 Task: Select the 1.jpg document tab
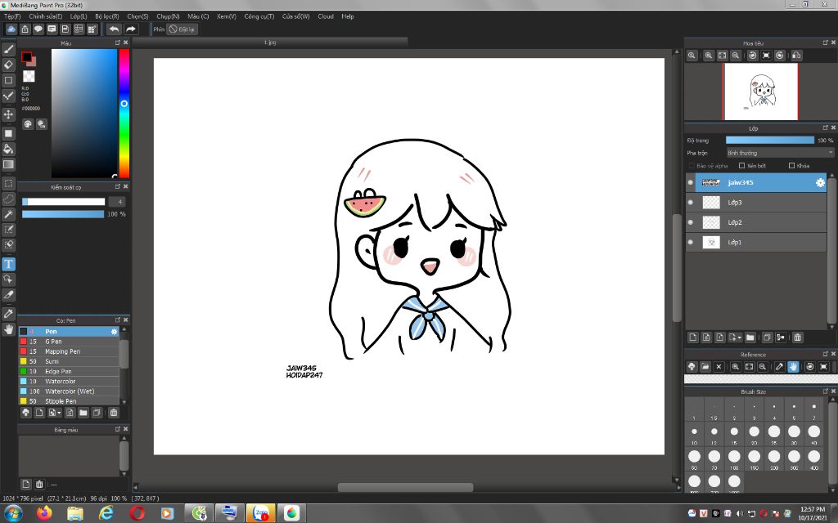pos(270,42)
